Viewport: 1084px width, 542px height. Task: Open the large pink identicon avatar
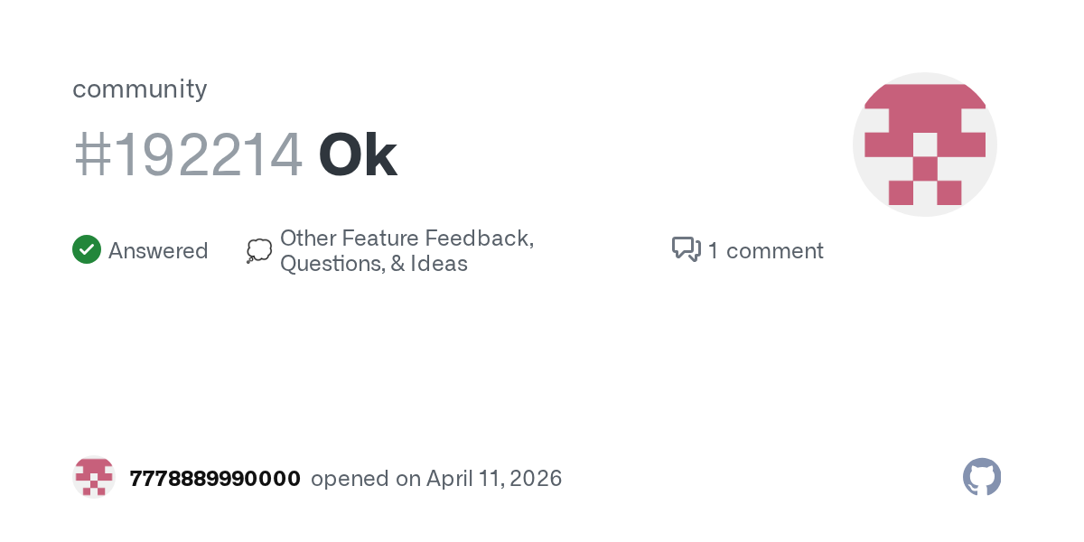coord(924,145)
